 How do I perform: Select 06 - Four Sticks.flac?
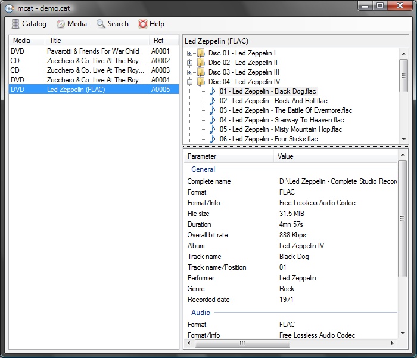tap(269, 139)
